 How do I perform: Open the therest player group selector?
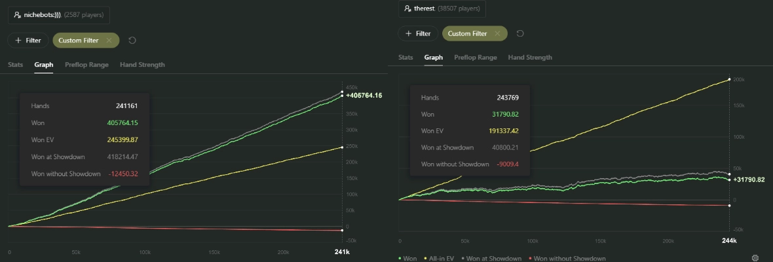coord(442,9)
